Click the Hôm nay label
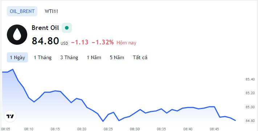 [126, 43]
